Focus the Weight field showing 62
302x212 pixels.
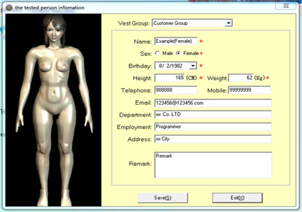(x=241, y=78)
